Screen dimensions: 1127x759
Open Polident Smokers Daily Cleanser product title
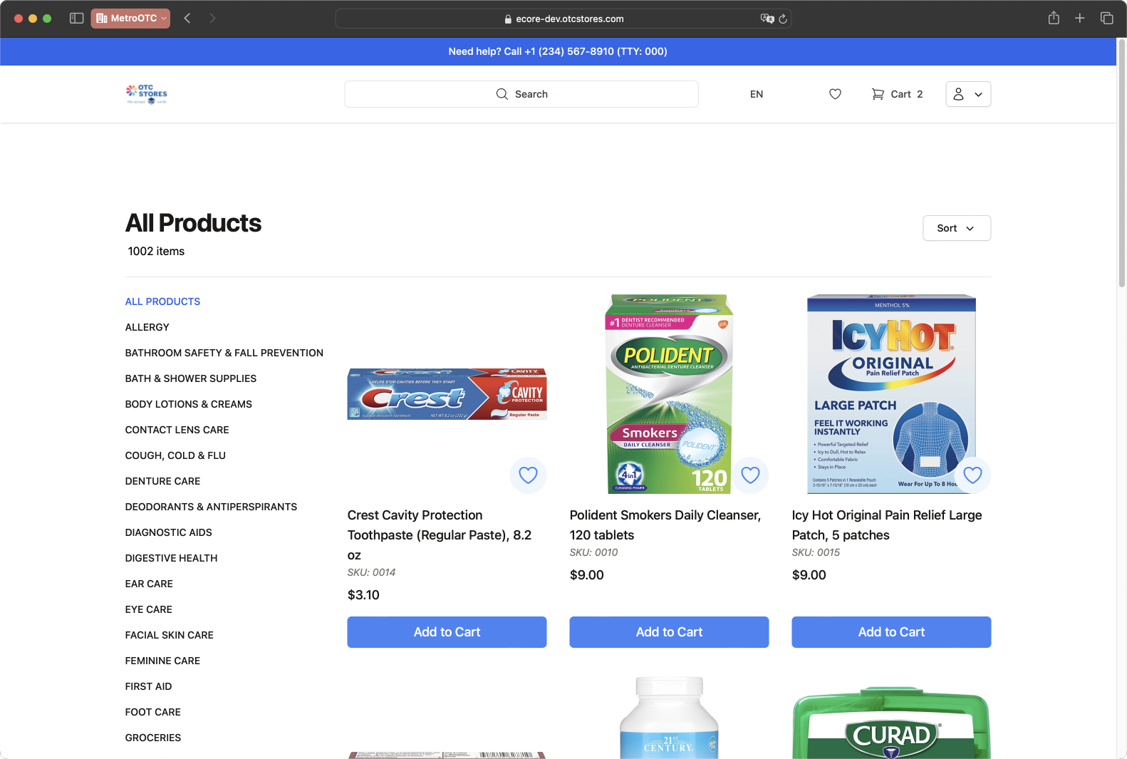[665, 525]
